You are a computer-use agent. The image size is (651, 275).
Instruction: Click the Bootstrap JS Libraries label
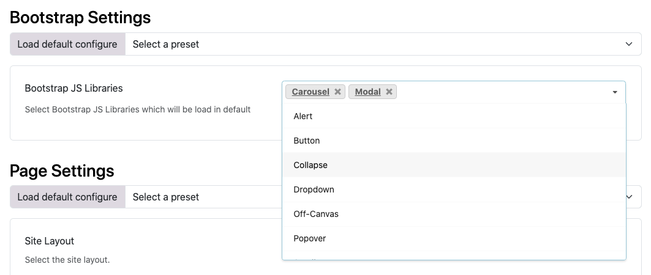[x=74, y=88]
